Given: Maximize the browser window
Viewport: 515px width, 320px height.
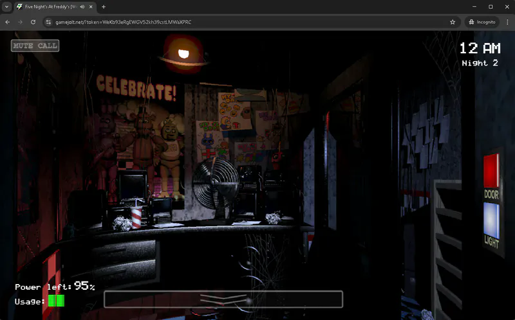Looking at the screenshot, I should point(491,6).
